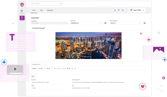167x97 pixels.
Task: Toggle underline formatting in the editor toolbar
Action: click(58, 68)
